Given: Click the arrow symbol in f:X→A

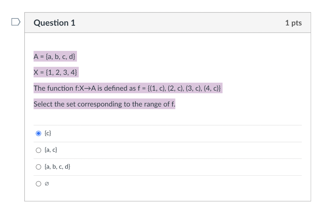Looking at the screenshot, I should pyautogui.click(x=87, y=88).
